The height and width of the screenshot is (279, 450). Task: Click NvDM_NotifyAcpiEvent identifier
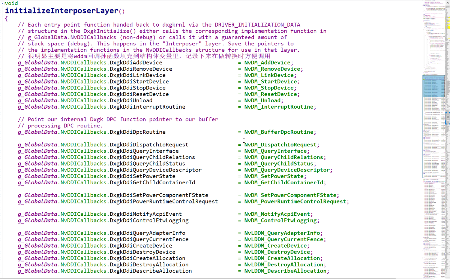click(x=277, y=214)
